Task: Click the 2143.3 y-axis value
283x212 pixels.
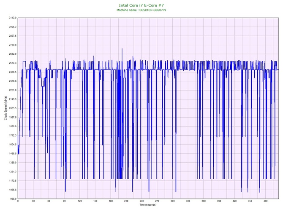Action: 13,99
